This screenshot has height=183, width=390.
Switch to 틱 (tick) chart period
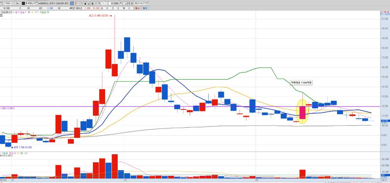[x=99, y=3]
